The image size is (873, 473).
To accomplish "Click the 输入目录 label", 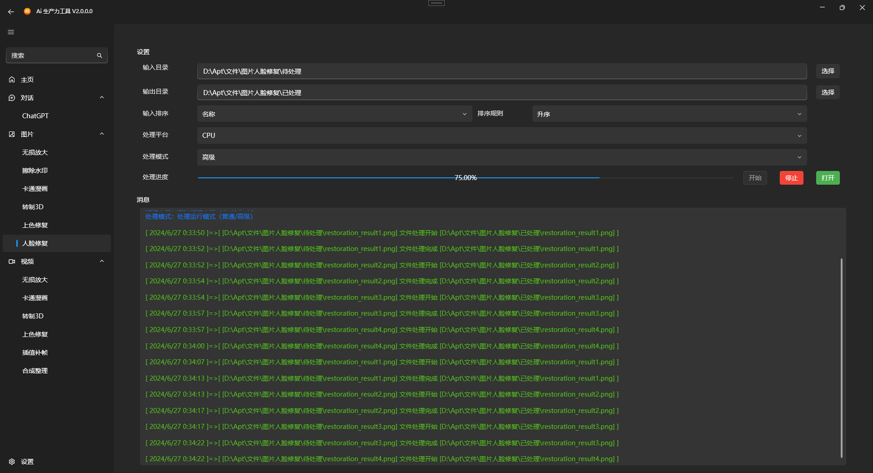I will pyautogui.click(x=156, y=67).
